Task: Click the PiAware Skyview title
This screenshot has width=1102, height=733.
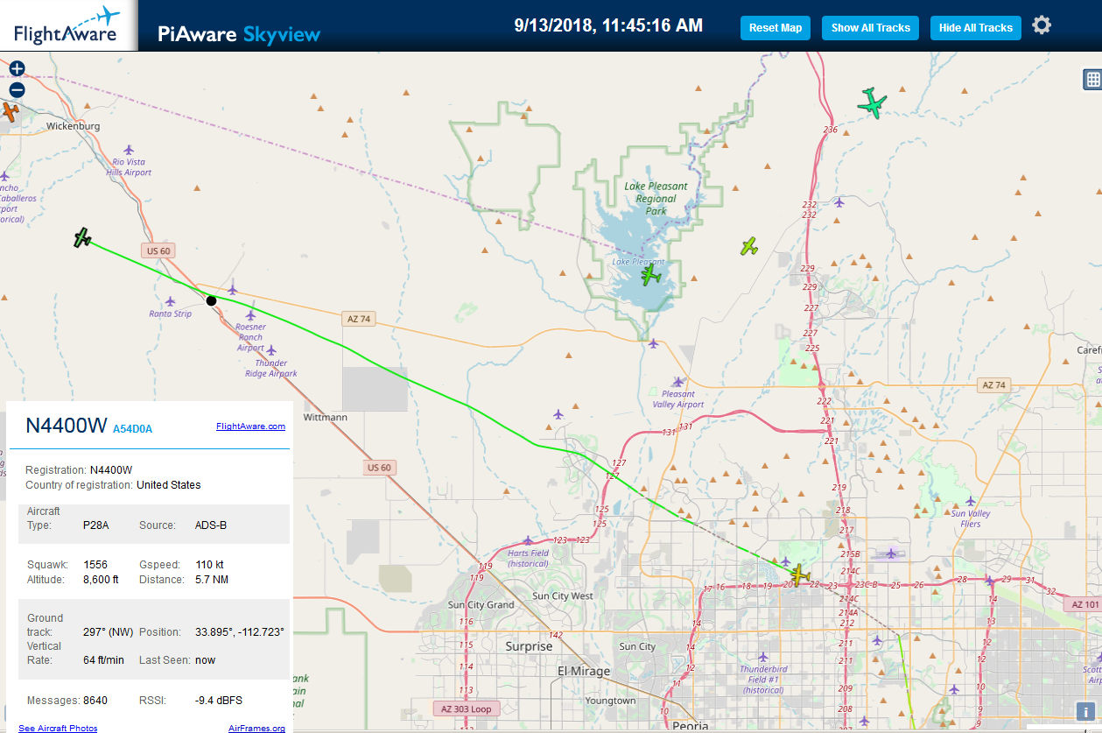Action: pyautogui.click(x=239, y=34)
